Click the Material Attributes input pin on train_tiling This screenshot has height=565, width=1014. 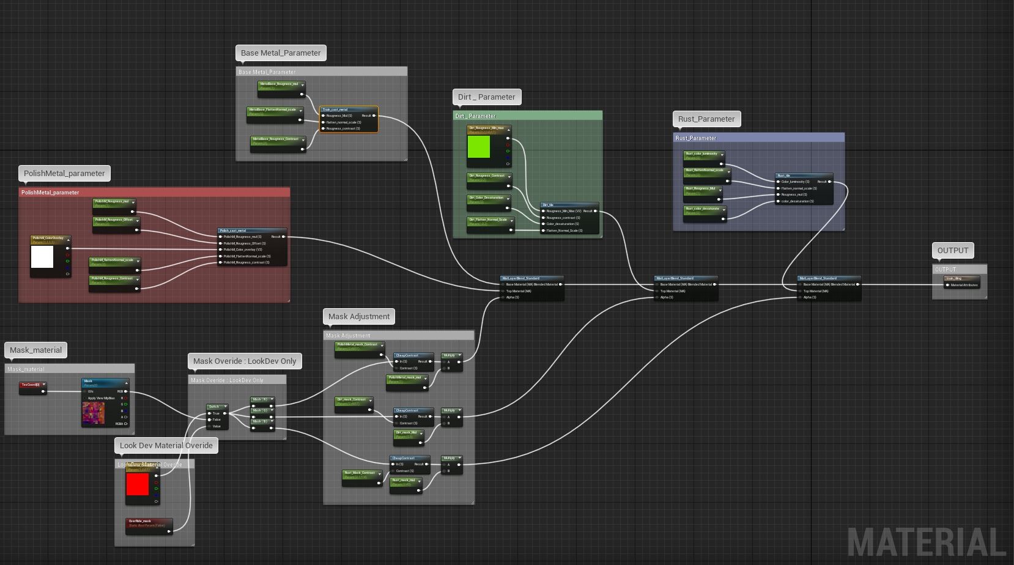947,285
